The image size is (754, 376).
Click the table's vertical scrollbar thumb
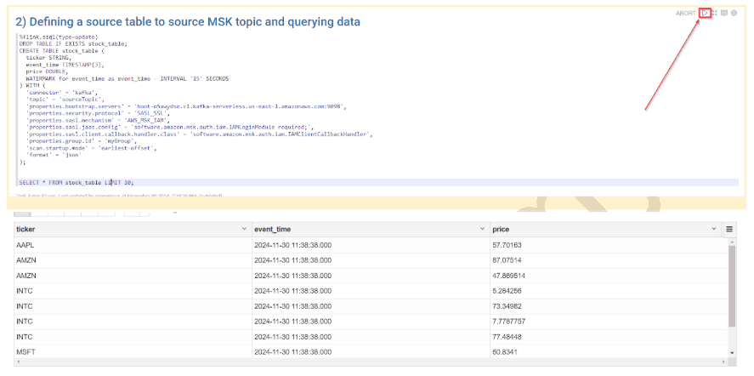pos(731,285)
